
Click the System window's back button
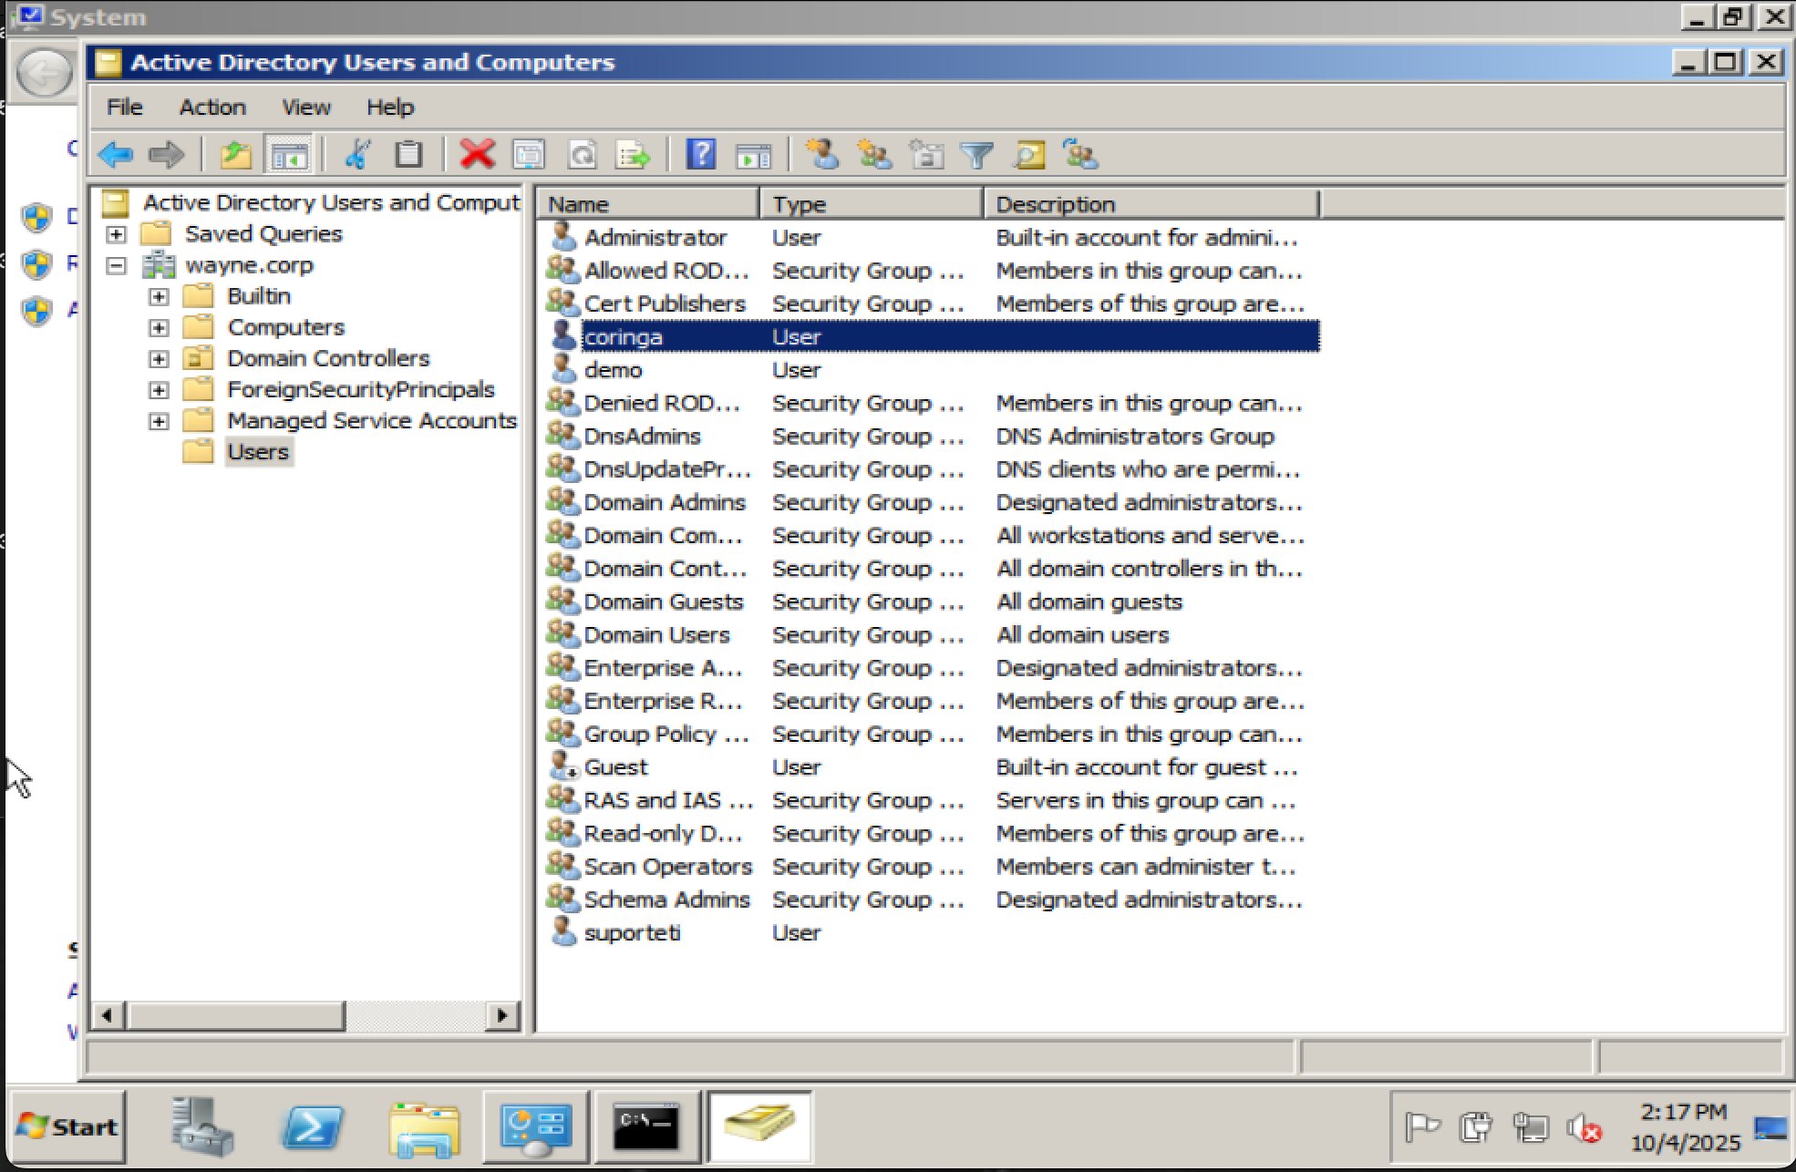[44, 73]
